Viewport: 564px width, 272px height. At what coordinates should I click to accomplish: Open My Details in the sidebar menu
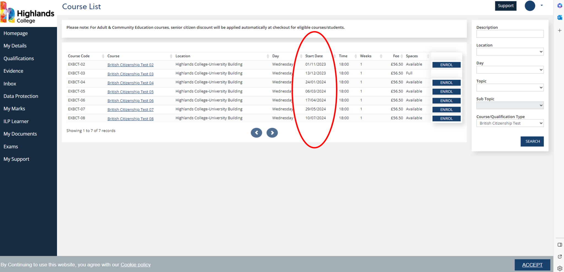pyautogui.click(x=15, y=46)
